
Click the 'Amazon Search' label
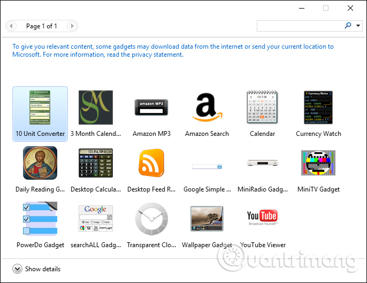tap(207, 134)
